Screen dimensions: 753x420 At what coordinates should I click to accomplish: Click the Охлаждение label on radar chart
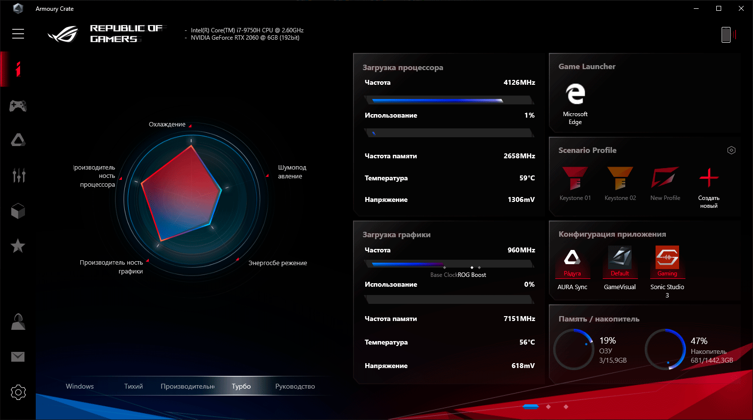click(167, 124)
